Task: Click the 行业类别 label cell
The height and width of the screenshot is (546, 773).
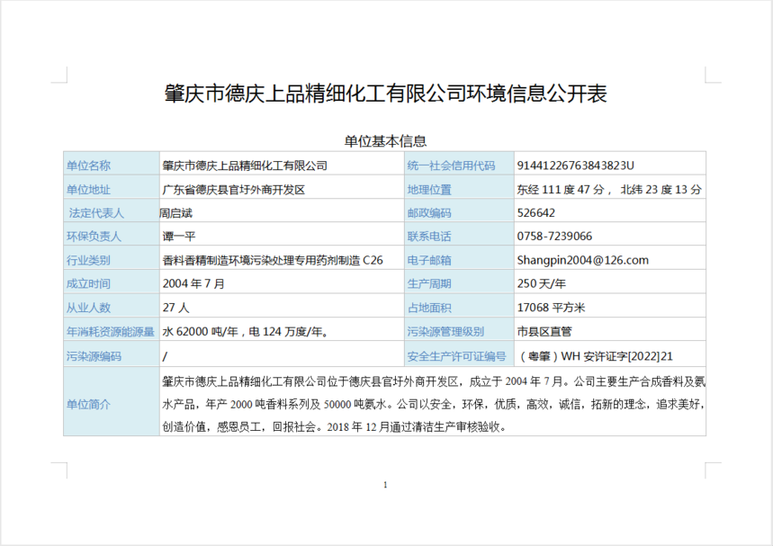Action: point(88,260)
